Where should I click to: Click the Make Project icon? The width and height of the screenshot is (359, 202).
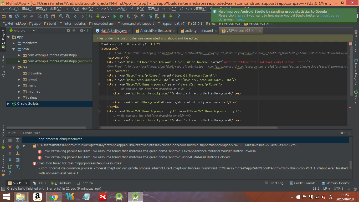90,16
